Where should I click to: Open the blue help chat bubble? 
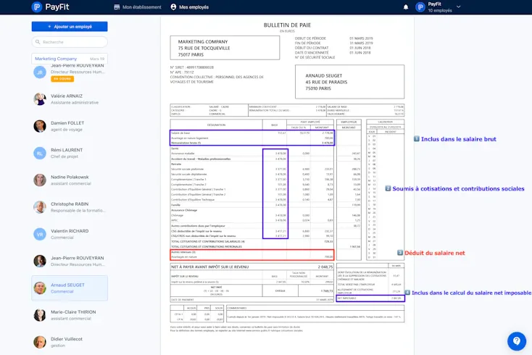click(x=516, y=341)
